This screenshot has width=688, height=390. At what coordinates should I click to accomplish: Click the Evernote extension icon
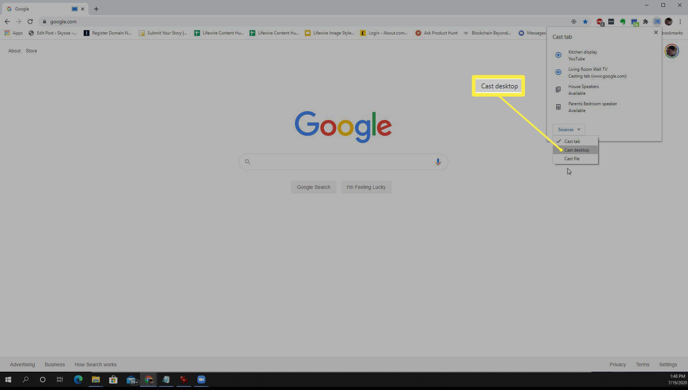(623, 22)
